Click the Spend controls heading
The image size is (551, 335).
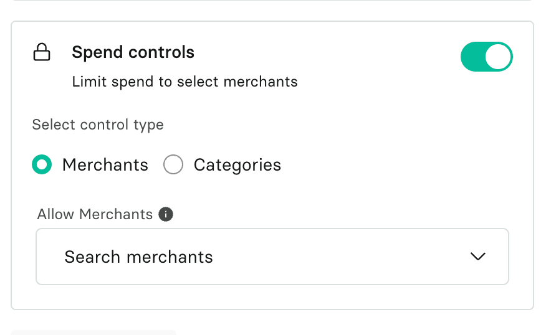click(133, 52)
